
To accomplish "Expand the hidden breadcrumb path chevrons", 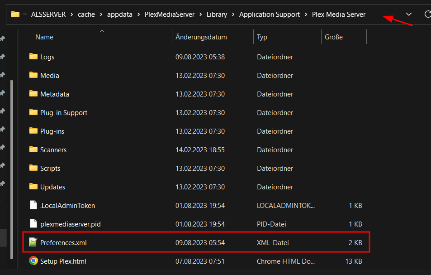I will 25,14.
